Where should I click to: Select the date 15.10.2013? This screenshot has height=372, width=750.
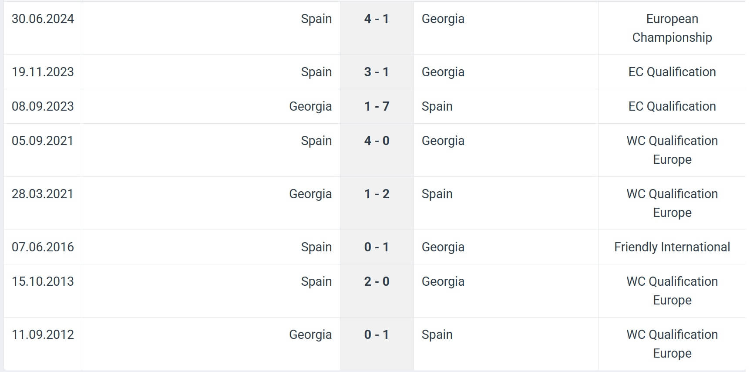43,281
